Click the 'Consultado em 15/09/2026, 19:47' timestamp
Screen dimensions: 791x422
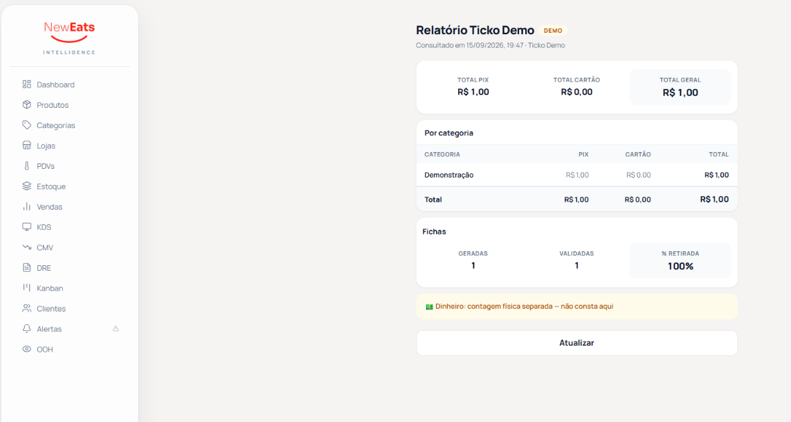pyautogui.click(x=470, y=46)
